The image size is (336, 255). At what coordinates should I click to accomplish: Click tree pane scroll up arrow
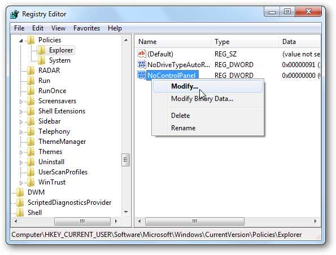(126, 40)
